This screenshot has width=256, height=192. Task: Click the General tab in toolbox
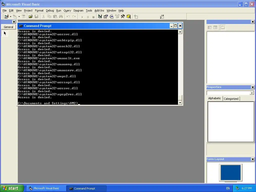tap(8, 27)
